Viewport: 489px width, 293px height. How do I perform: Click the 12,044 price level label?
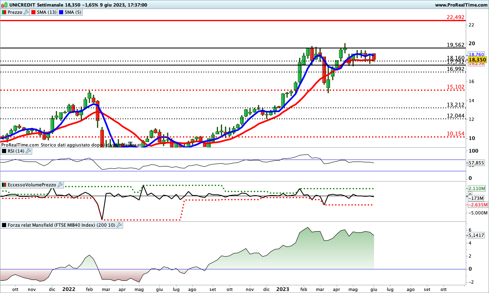tap(456, 116)
